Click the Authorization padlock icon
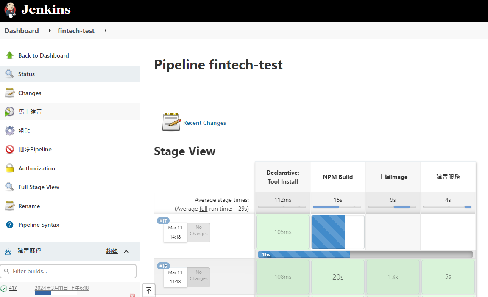 point(10,168)
